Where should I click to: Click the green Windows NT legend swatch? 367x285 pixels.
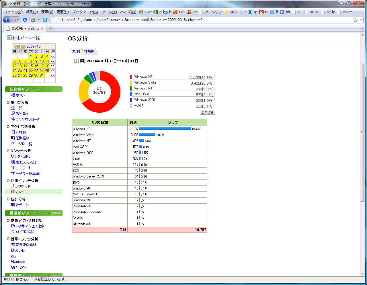[131, 88]
